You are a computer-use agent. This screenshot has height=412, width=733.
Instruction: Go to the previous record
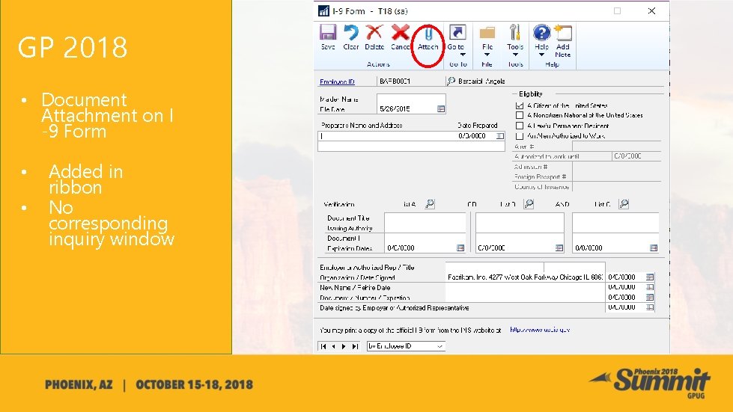point(333,346)
